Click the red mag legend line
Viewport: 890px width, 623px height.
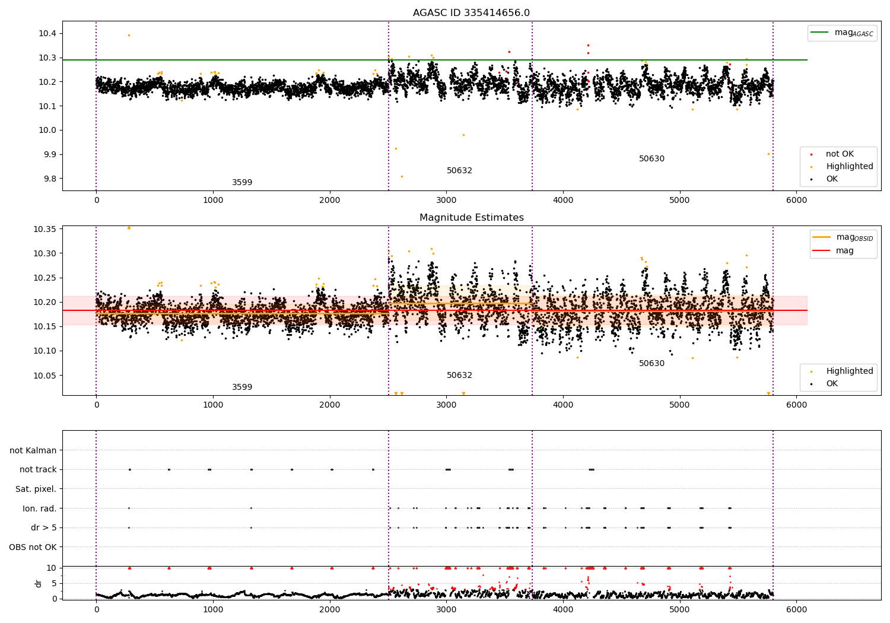[821, 251]
